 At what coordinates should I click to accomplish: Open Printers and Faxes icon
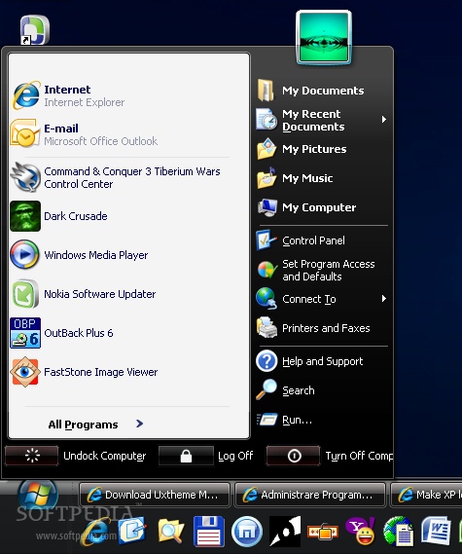click(x=267, y=327)
